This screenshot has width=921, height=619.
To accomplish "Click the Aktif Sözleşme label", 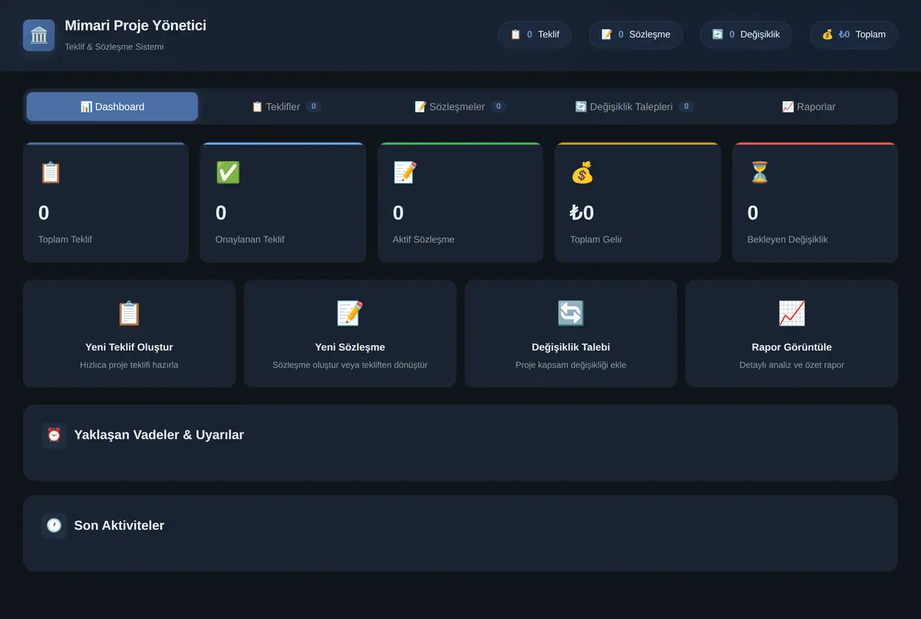I will pos(424,240).
